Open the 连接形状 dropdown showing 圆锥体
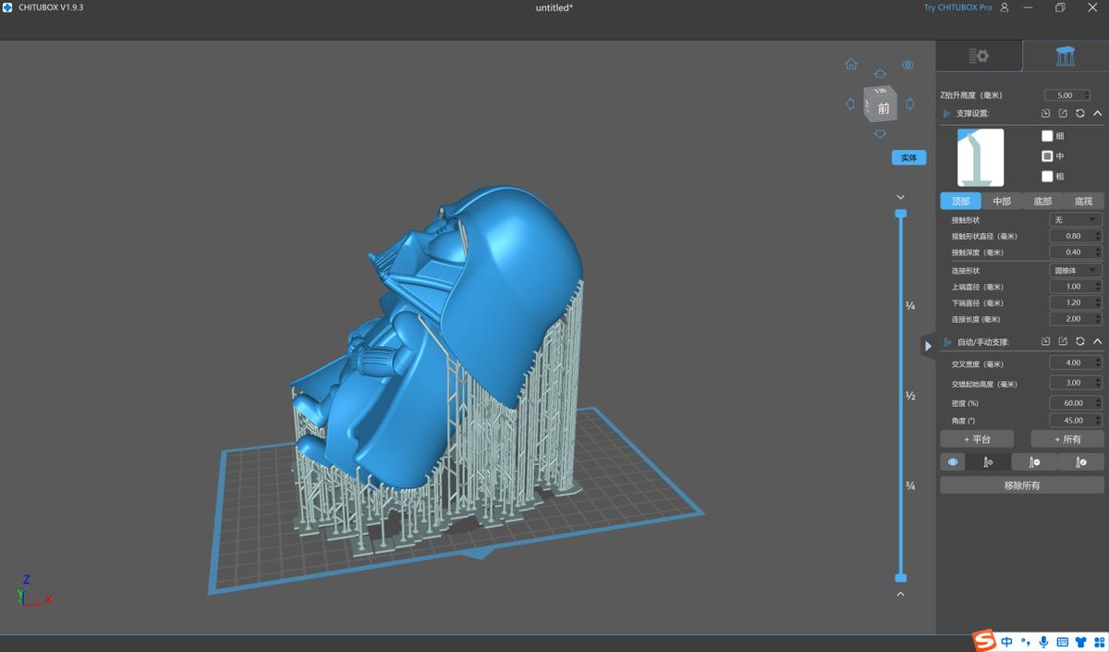Screen dimensions: 1109x652 (1076, 269)
